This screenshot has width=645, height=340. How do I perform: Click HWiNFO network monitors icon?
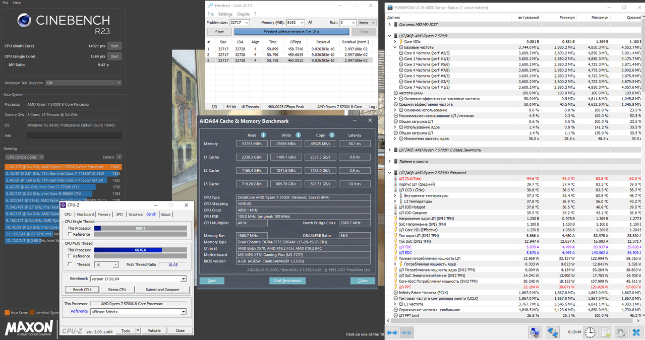[553, 332]
